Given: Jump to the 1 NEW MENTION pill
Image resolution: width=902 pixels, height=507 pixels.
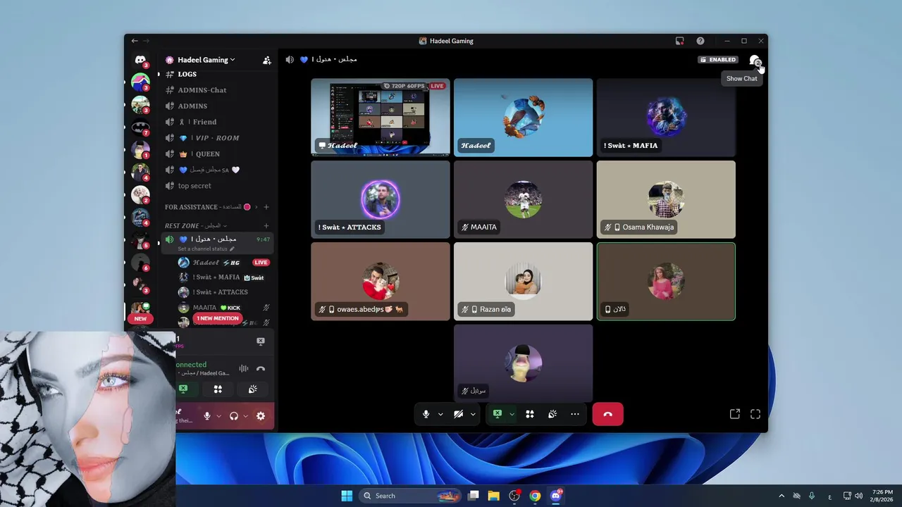Looking at the screenshot, I should pyautogui.click(x=217, y=318).
